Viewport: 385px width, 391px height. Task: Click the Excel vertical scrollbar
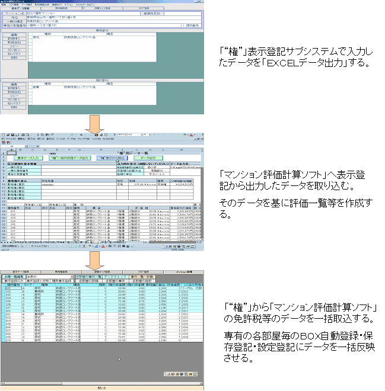pos(202,195)
